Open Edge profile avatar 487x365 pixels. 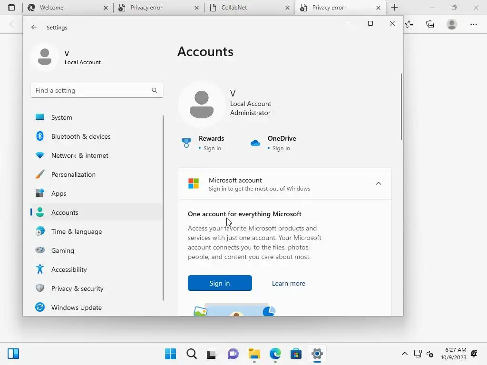(452, 24)
